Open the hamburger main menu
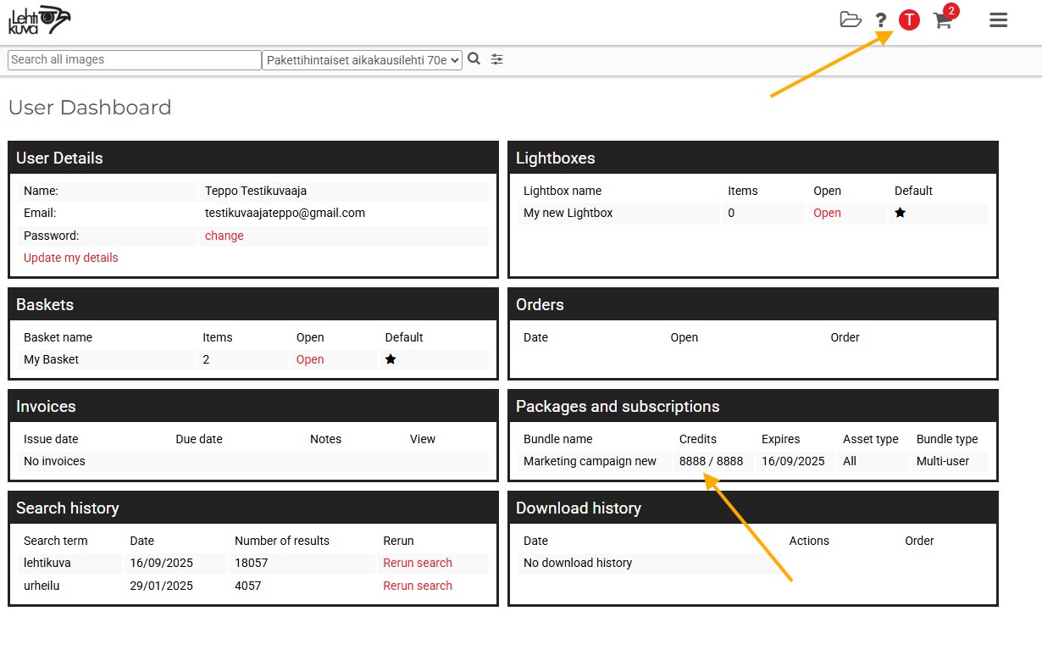This screenshot has height=650, width=1042. point(999,20)
